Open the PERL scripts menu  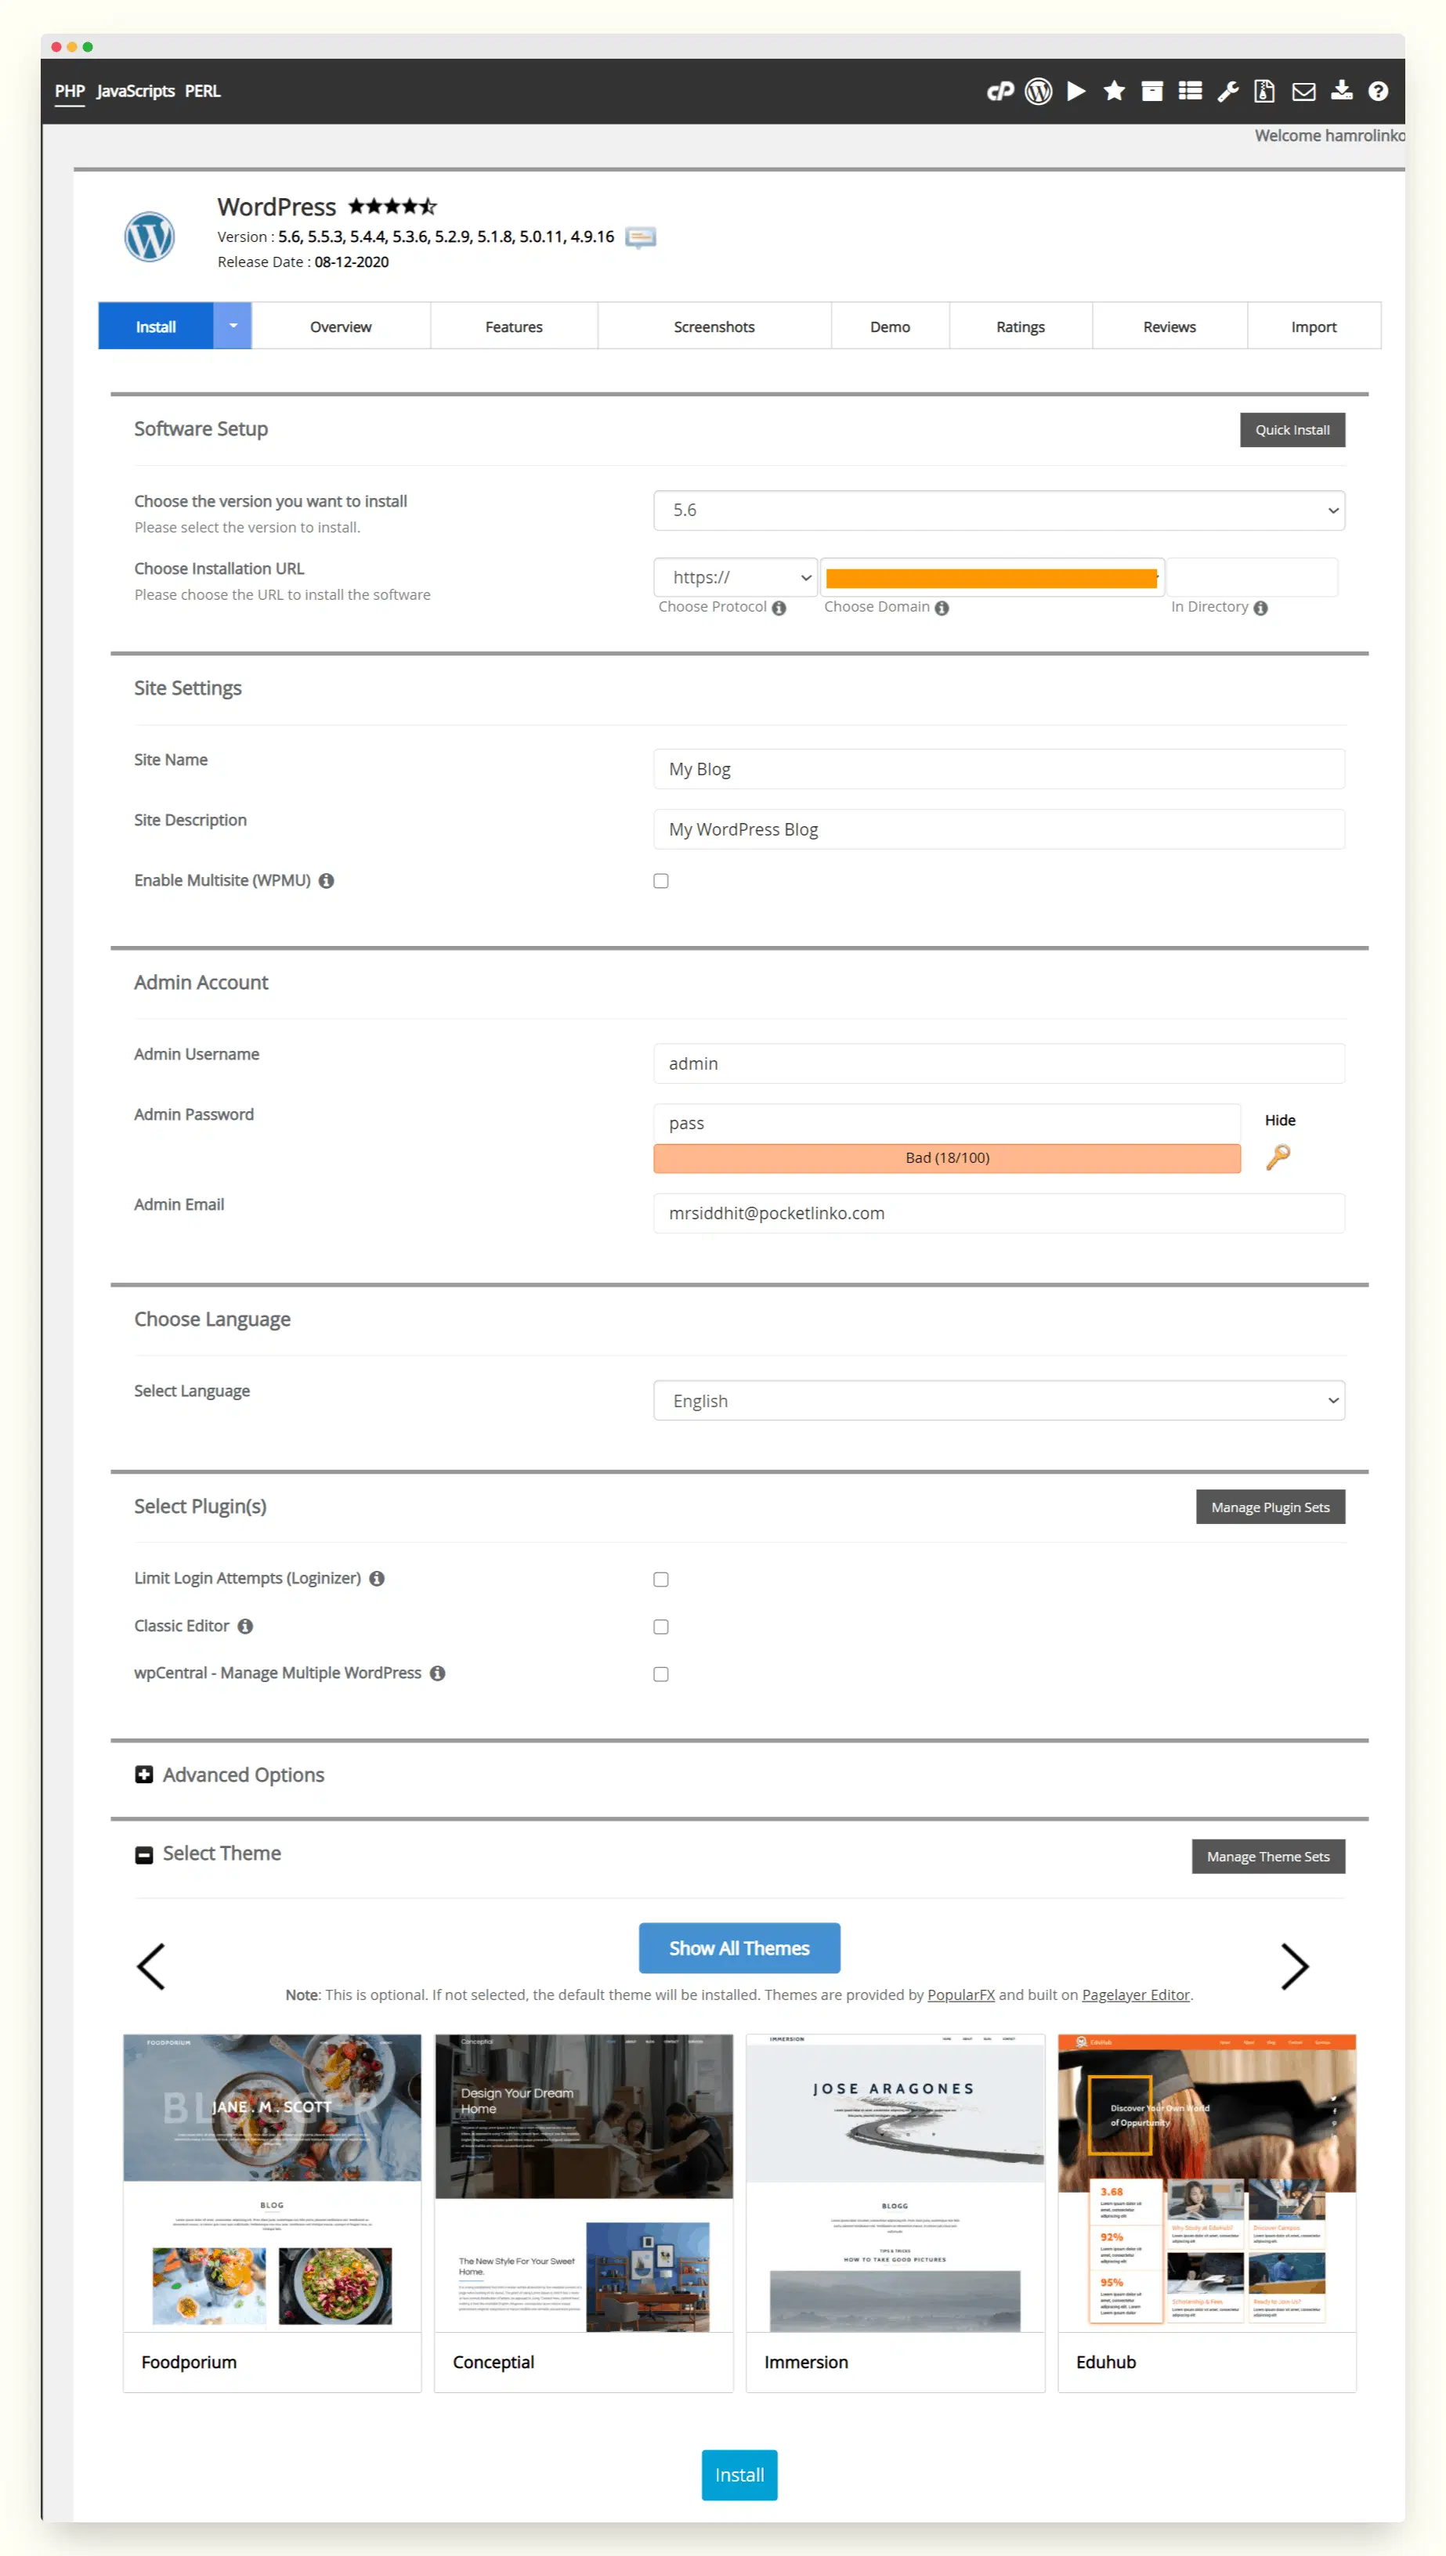(203, 92)
